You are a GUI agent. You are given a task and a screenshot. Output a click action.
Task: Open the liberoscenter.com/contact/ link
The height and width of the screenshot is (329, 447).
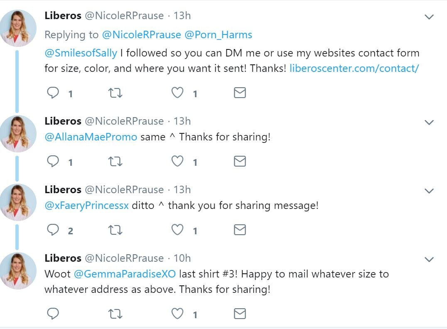(354, 68)
